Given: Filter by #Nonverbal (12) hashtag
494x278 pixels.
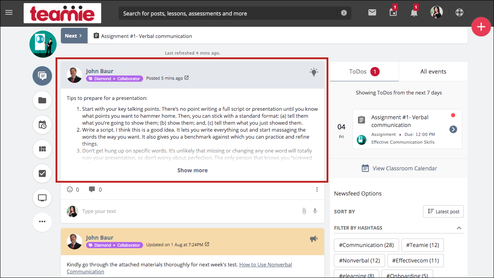Looking at the screenshot, I should point(359,261).
